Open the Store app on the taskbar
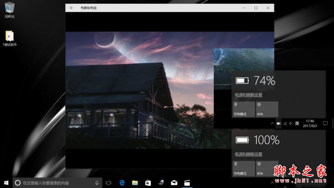Viewport: 334px width, 188px height. coord(148,183)
